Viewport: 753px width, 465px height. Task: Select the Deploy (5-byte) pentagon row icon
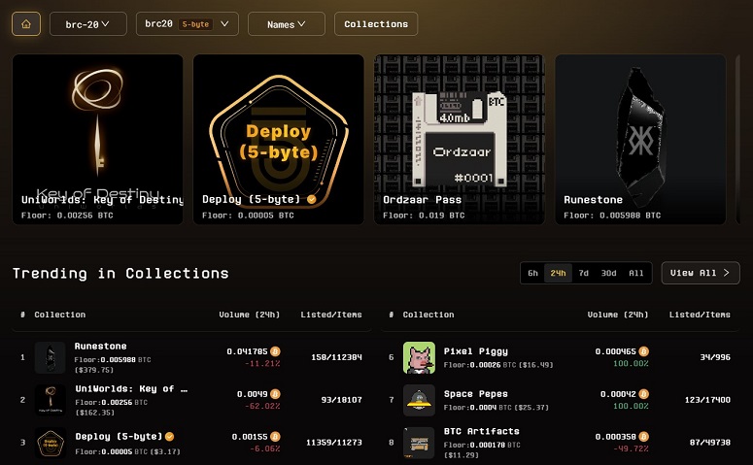(x=51, y=443)
